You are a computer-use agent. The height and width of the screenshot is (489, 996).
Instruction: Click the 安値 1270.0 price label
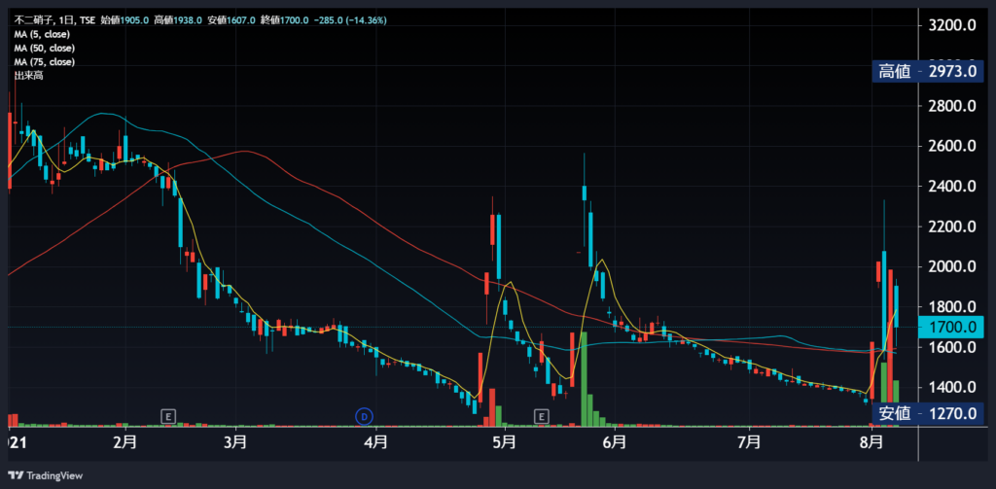(928, 413)
